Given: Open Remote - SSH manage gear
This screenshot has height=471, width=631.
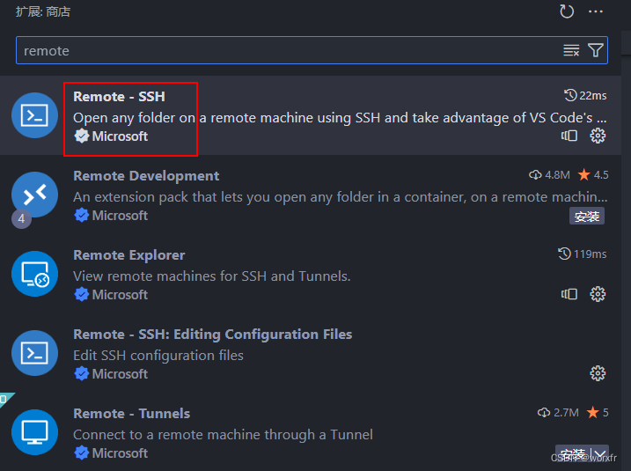Looking at the screenshot, I should point(598,136).
